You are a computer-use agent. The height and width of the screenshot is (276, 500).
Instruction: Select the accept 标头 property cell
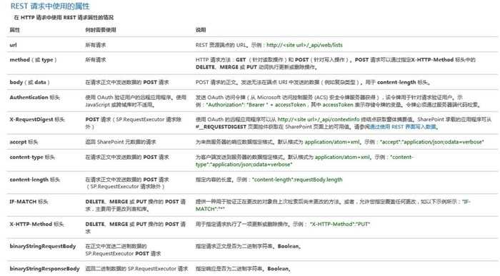(24, 142)
